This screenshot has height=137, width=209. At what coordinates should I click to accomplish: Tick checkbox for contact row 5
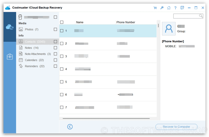click(x=62, y=82)
